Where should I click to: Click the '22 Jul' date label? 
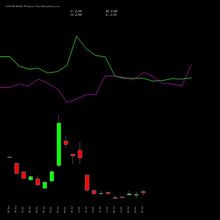pyautogui.click(x=128, y=209)
